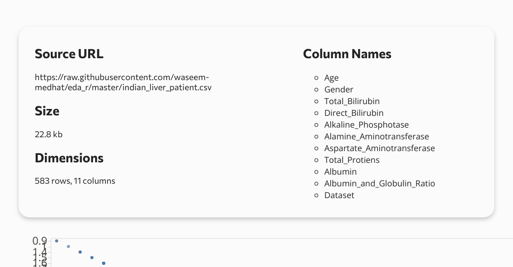The image size is (513, 267).
Task: Click the 583 rows, 11 columns text
Action: 75,180
